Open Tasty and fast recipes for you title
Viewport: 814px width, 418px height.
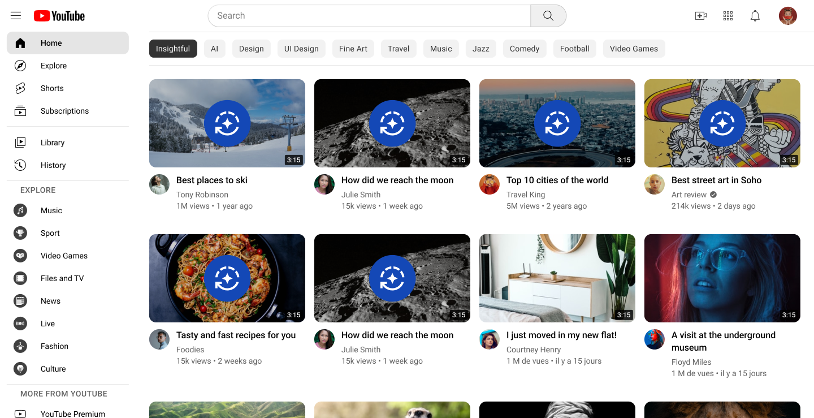(236, 335)
